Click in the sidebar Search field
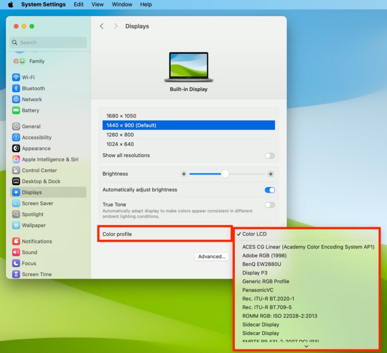The height and width of the screenshot is (353, 387). [x=48, y=42]
